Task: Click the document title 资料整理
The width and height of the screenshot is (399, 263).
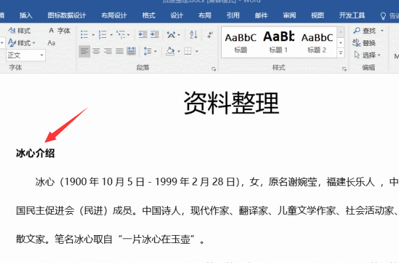Action: pyautogui.click(x=231, y=104)
